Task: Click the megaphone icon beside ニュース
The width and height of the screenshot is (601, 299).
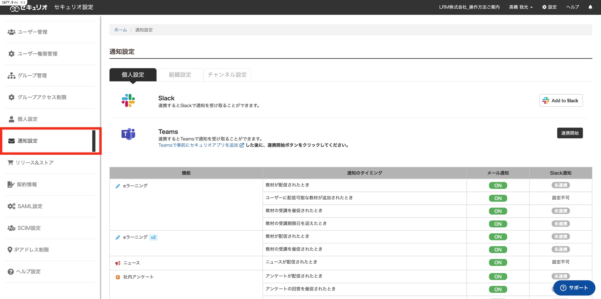Action: pyautogui.click(x=118, y=263)
